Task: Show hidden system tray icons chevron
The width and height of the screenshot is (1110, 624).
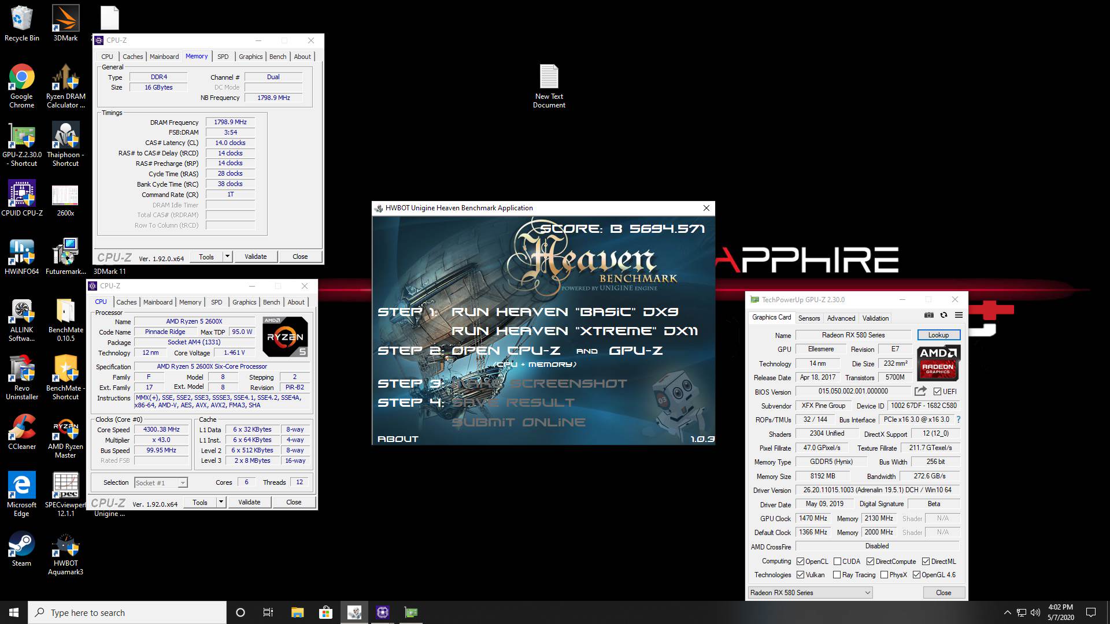Action: pos(1007,612)
